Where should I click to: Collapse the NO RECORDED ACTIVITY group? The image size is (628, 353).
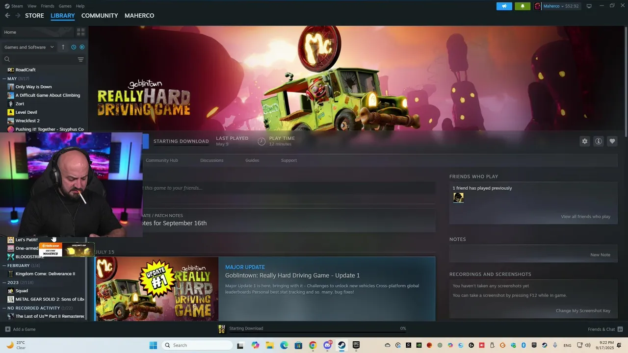point(4,308)
